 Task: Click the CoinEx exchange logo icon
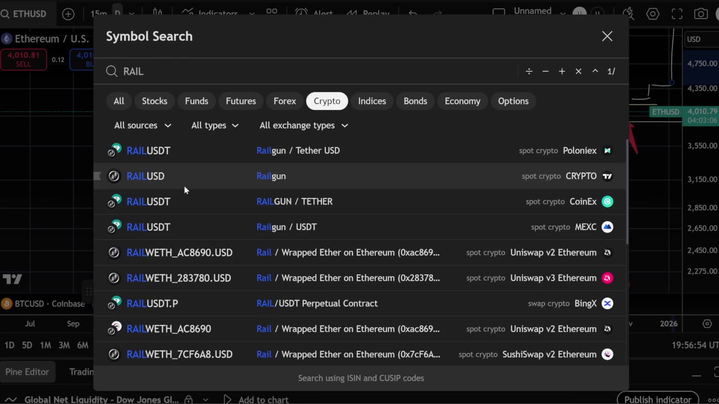tap(607, 201)
